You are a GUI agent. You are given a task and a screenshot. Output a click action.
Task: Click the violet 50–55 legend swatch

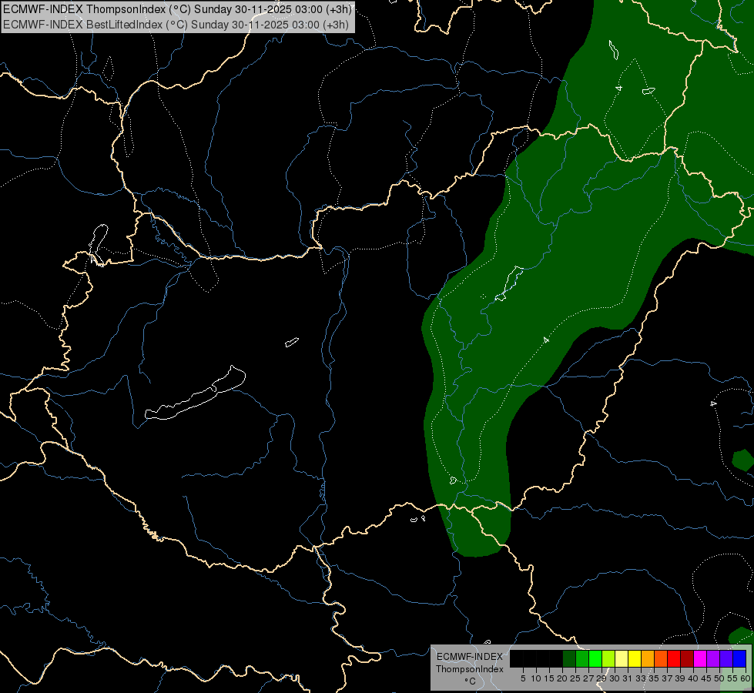click(x=726, y=658)
